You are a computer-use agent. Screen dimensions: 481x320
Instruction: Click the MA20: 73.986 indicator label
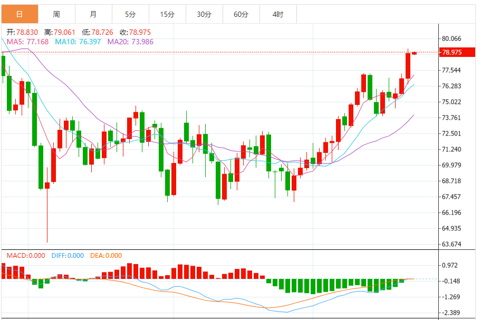pos(130,42)
